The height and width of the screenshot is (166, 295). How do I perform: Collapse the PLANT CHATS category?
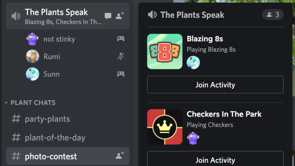click(30, 103)
